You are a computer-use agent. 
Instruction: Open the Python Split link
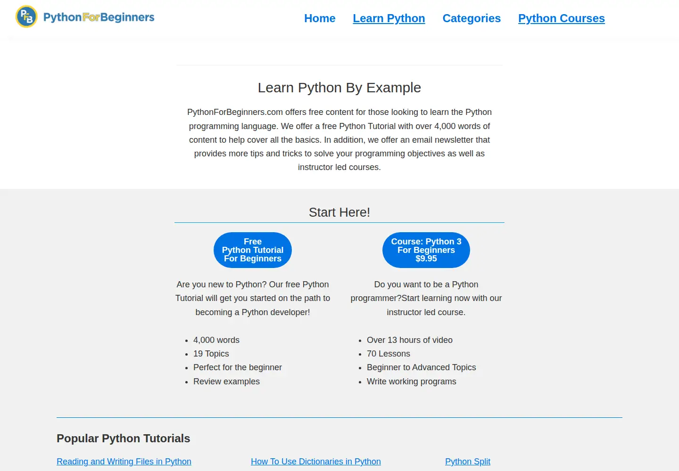[x=468, y=462]
